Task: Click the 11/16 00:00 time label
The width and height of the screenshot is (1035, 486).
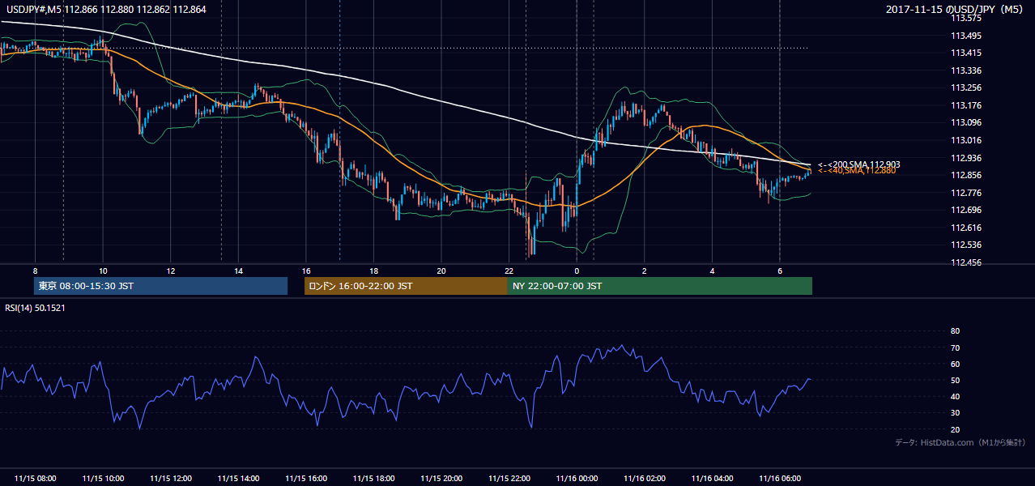Action: 577,479
